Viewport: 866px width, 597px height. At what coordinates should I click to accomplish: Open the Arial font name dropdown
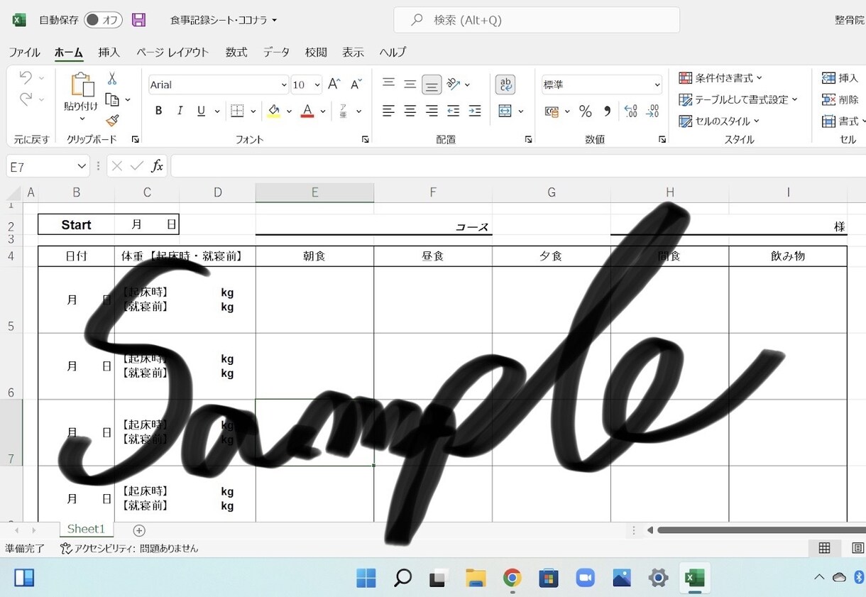(x=284, y=85)
